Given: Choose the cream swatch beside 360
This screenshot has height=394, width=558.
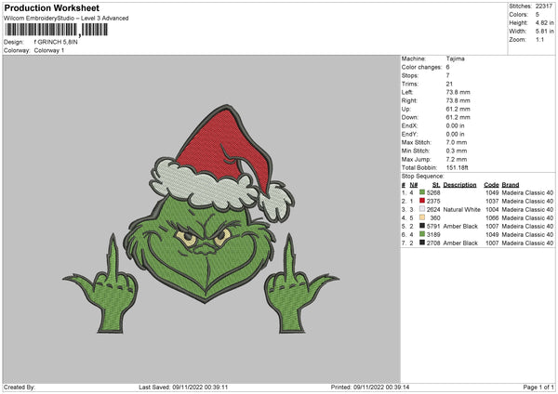Looking at the screenshot, I should tap(422, 217).
